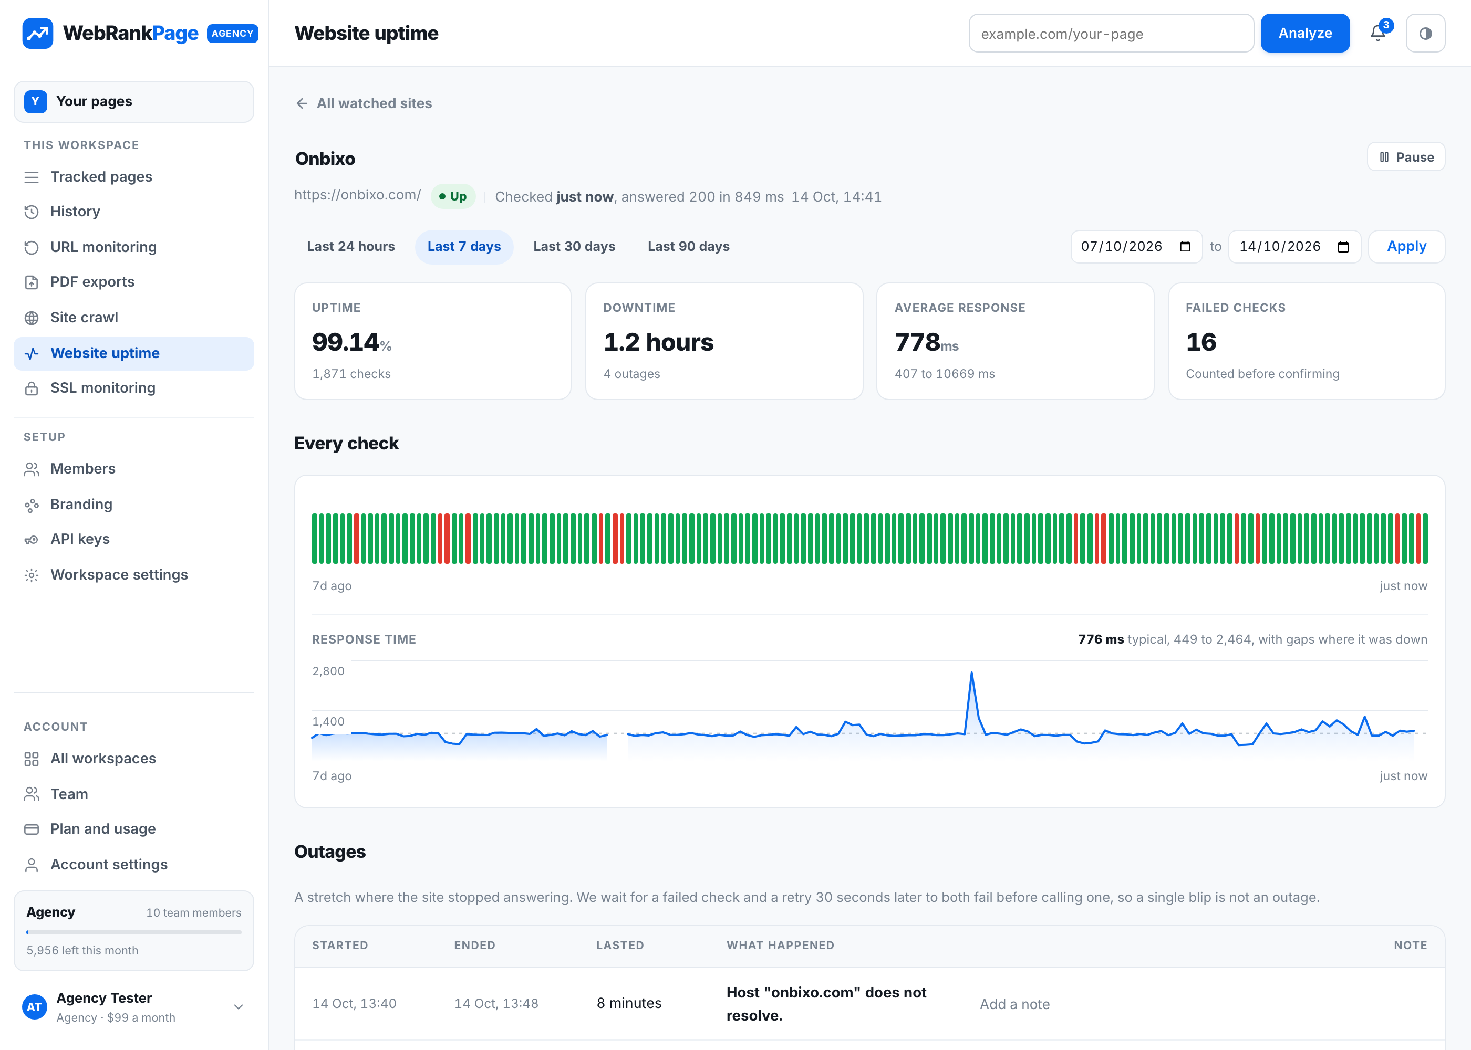Go back to All watched sites
This screenshot has width=1471, height=1050.
coord(364,103)
